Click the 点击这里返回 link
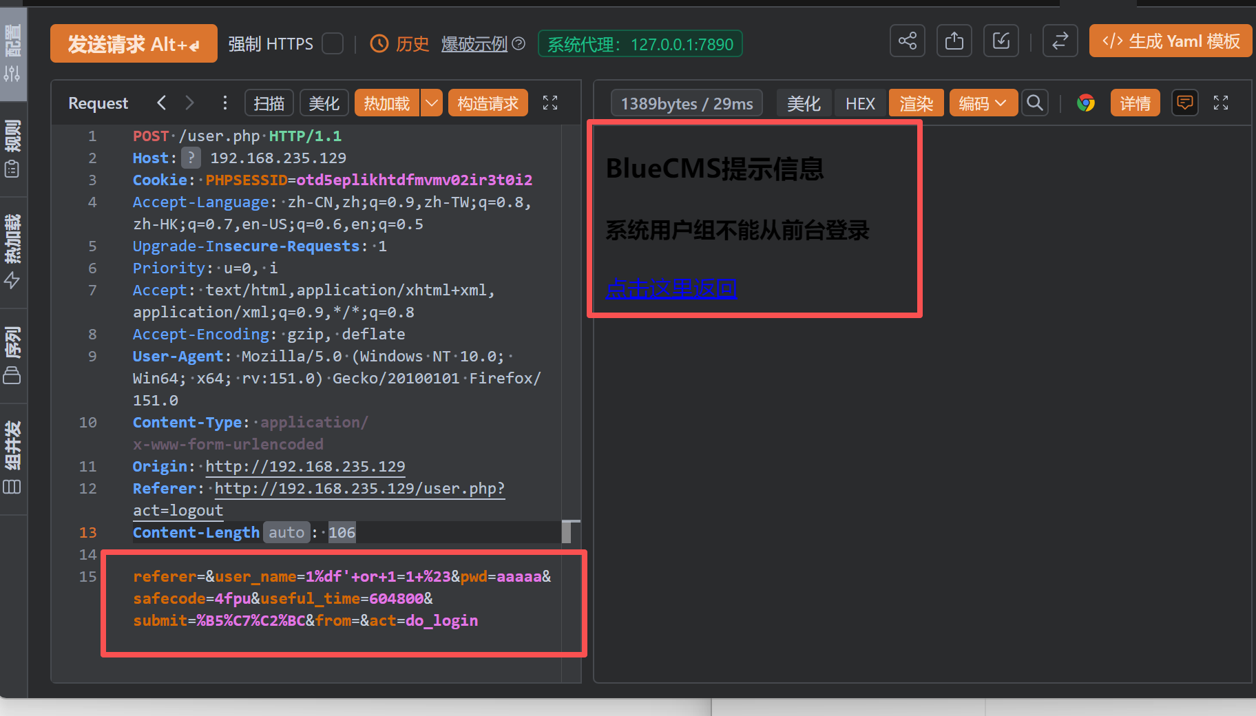This screenshot has height=716, width=1256. click(671, 288)
